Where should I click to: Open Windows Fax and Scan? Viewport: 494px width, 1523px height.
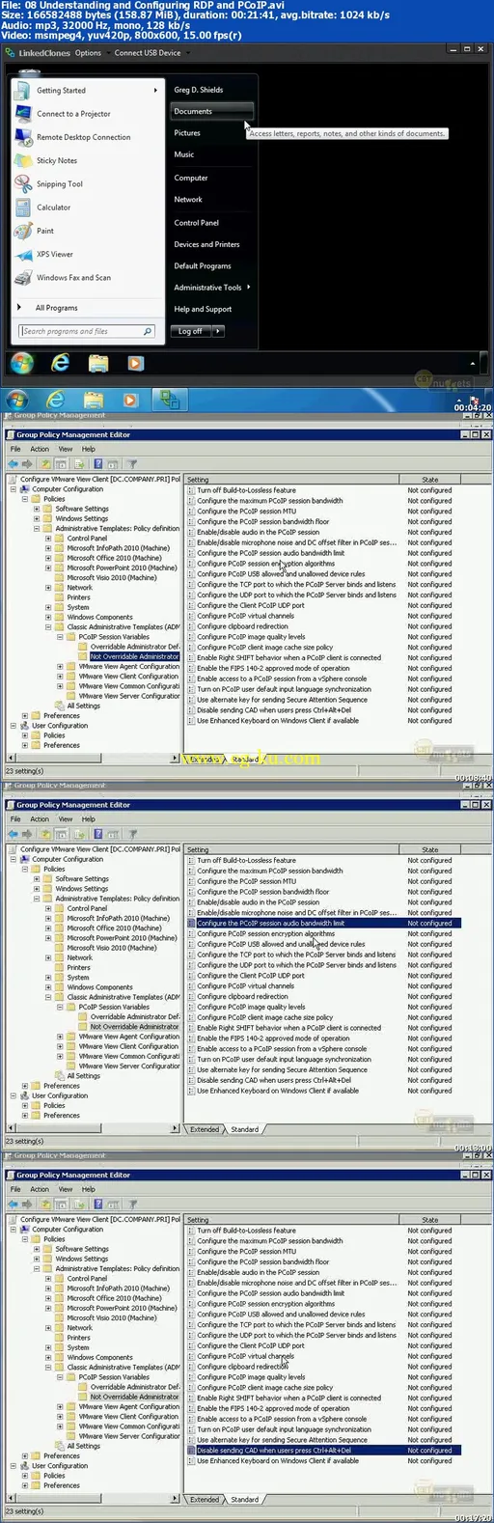(x=73, y=278)
